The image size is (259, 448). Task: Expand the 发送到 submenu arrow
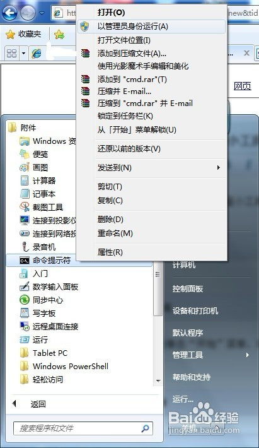[218, 167]
